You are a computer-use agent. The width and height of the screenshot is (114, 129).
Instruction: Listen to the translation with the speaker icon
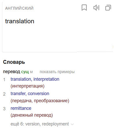point(96,8)
